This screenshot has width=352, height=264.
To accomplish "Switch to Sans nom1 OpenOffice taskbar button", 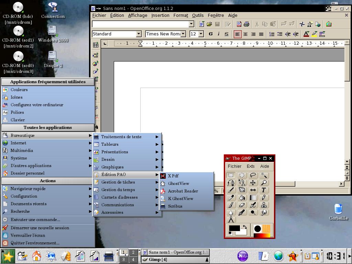I will coord(175,252).
